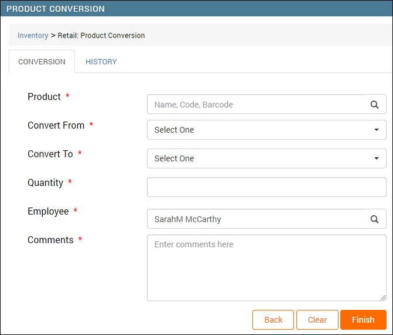Click the Employee field search magnifier icon
The image size is (393, 335).
point(374,219)
